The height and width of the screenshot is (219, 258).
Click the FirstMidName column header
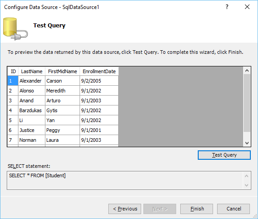point(62,71)
